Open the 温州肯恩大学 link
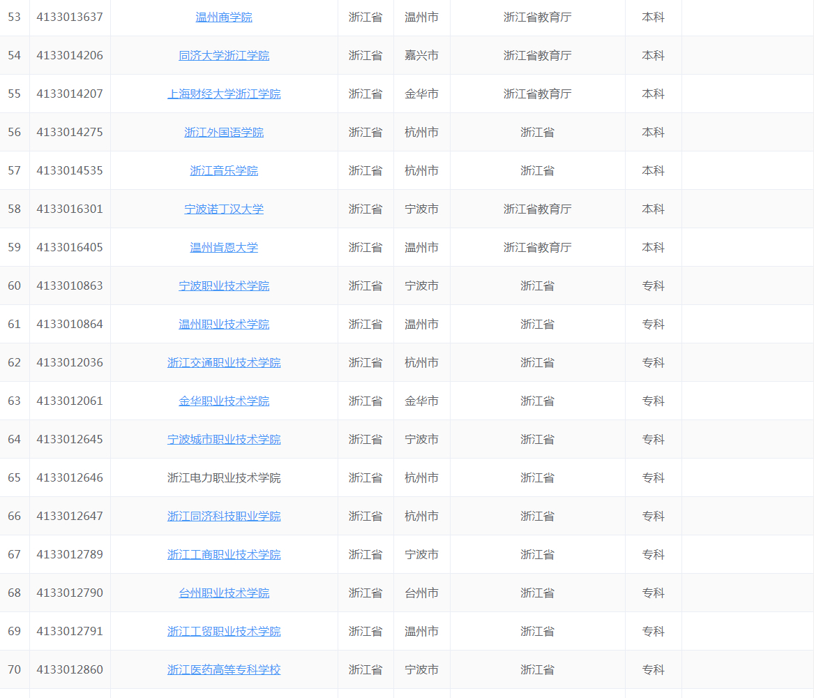 [x=224, y=248]
